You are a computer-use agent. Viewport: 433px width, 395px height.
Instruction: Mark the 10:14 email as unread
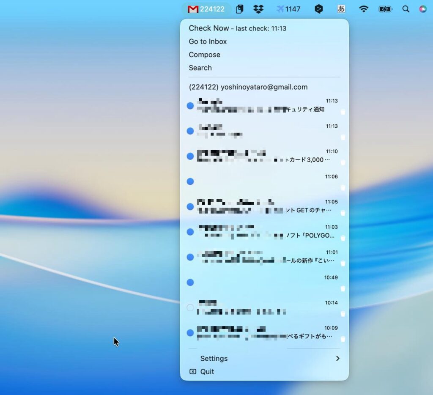coord(190,307)
